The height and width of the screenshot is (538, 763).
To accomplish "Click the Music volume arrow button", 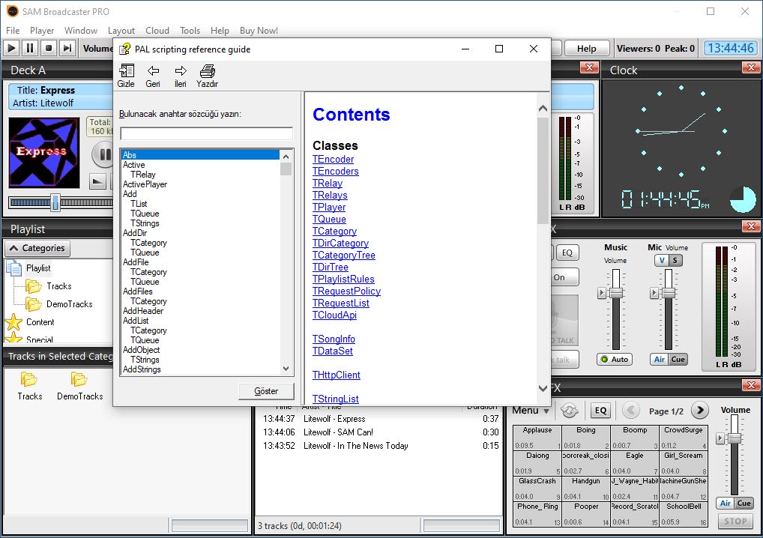I will (x=602, y=293).
